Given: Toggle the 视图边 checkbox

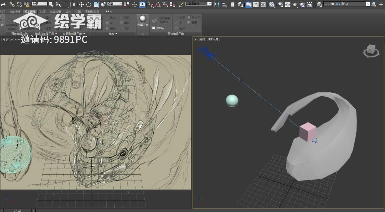Looking at the screenshot, I should tap(153, 28).
